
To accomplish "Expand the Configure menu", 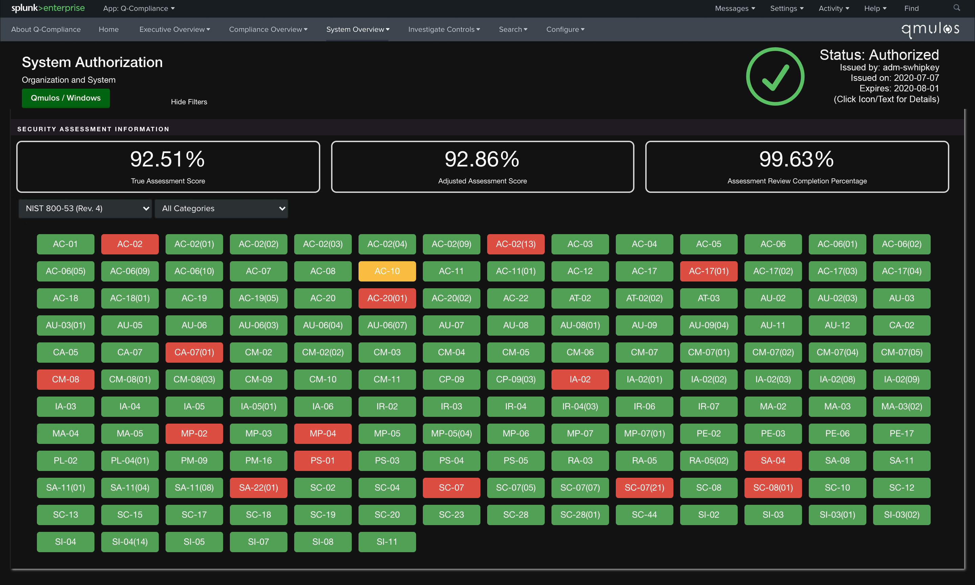I will tap(565, 29).
